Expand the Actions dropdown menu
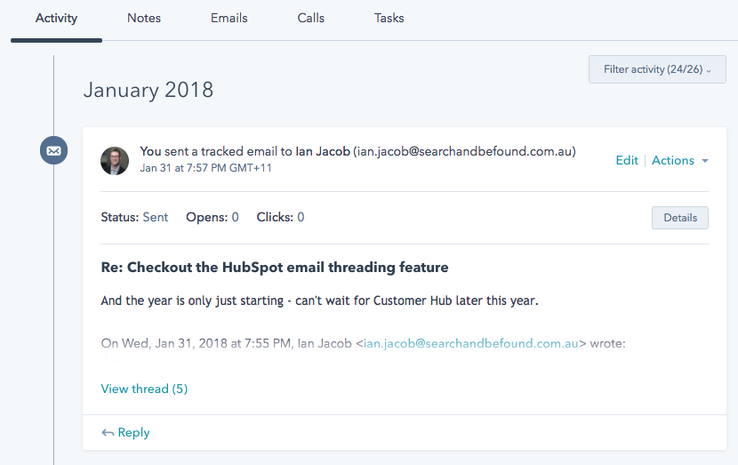This screenshot has height=465, width=738. click(x=680, y=161)
